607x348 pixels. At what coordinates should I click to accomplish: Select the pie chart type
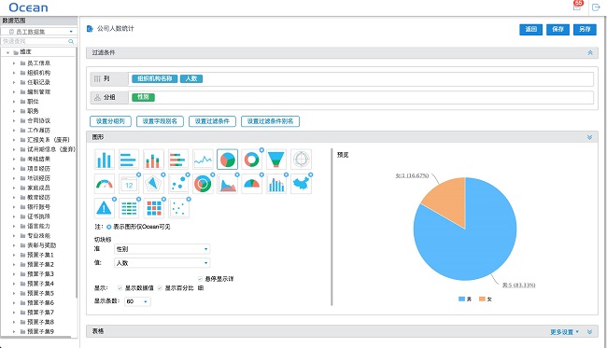coord(227,160)
